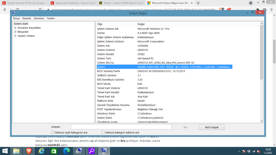
Task: Click into the Aranan search field
Action: pos(121,127)
